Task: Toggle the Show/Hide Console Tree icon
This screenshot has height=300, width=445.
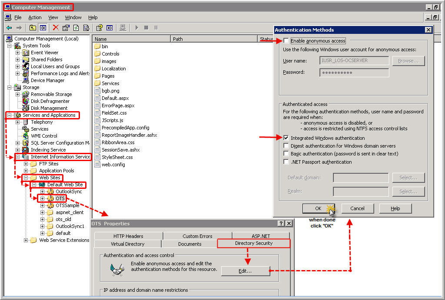Action: pos(43,28)
